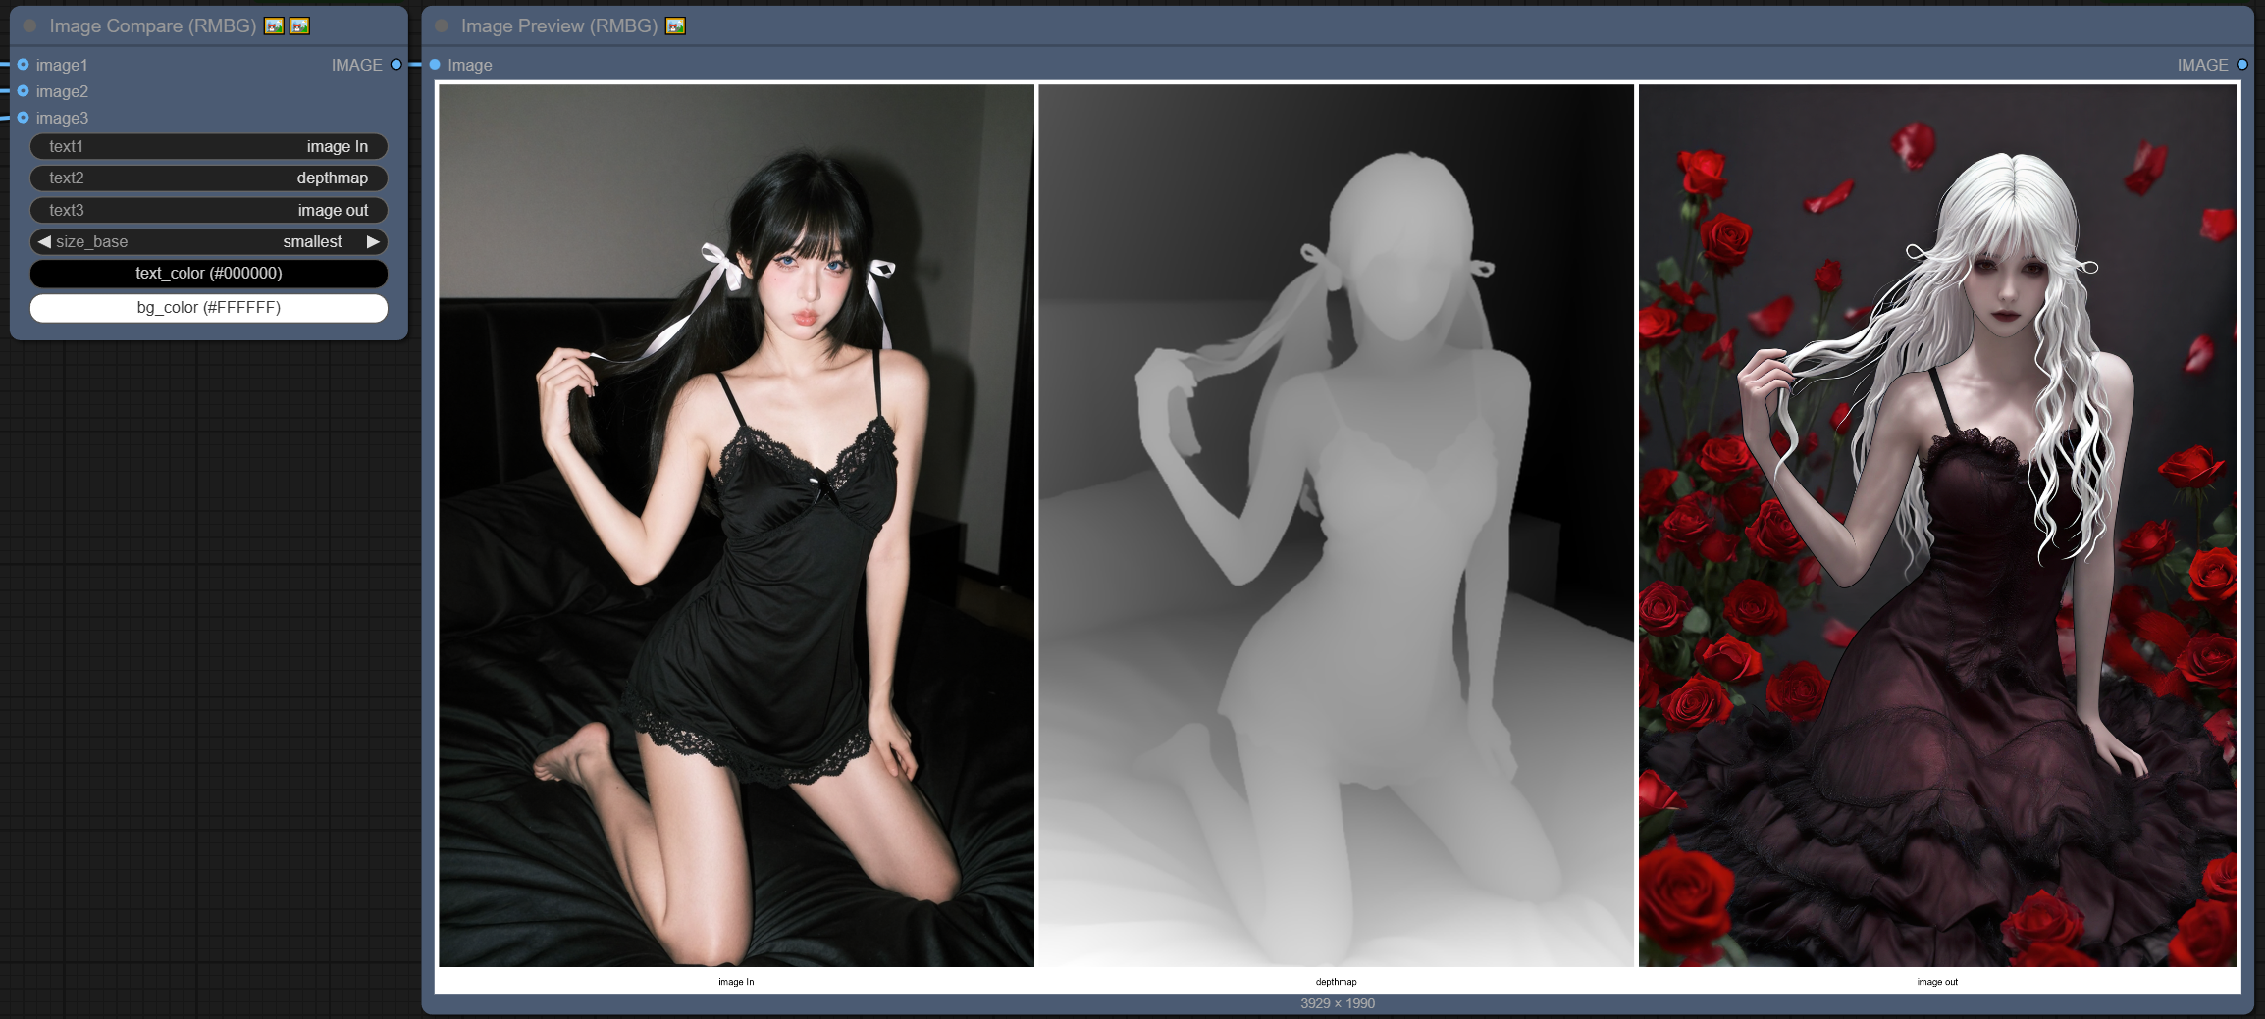Click the second image icon on Image Compare title
The image size is (2265, 1019).
pos(300,26)
